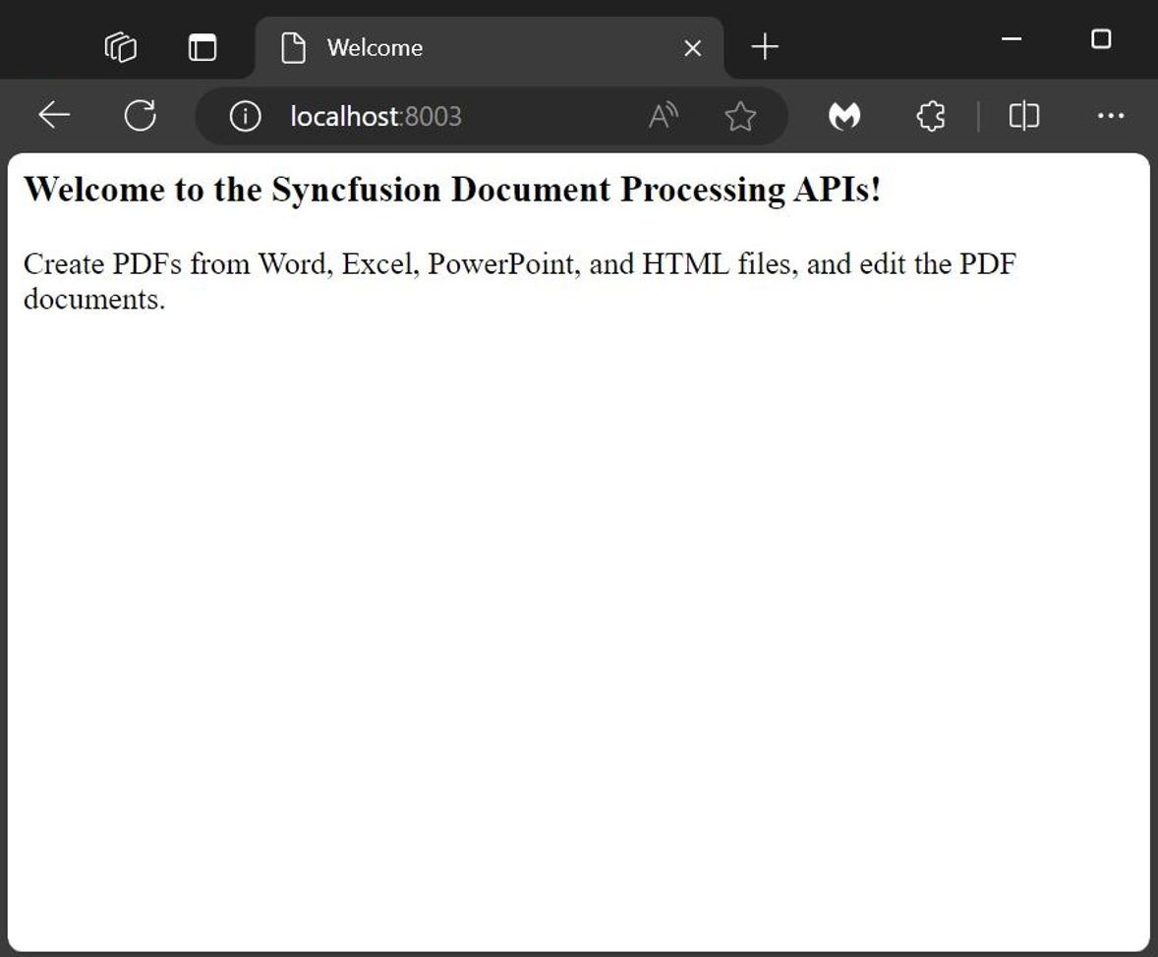Image resolution: width=1158 pixels, height=957 pixels.
Task: Open a new tab with plus button
Action: pyautogui.click(x=765, y=47)
